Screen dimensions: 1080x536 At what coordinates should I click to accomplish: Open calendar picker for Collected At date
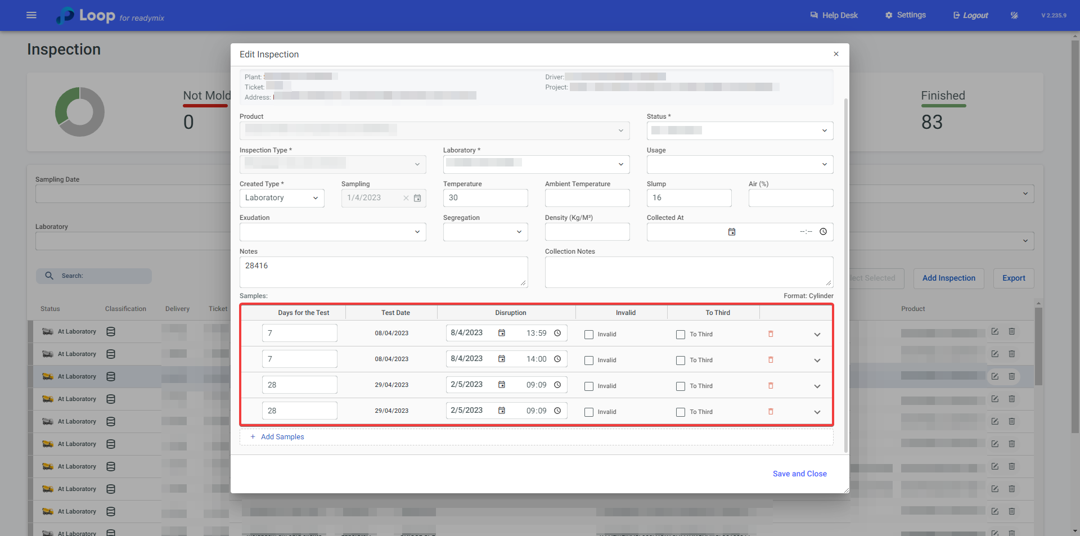pos(732,232)
